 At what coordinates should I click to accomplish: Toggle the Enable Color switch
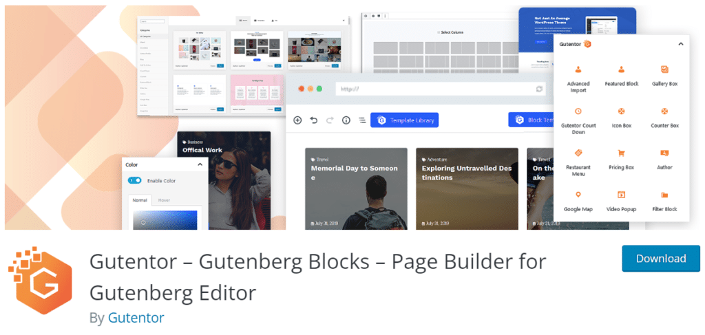click(135, 180)
